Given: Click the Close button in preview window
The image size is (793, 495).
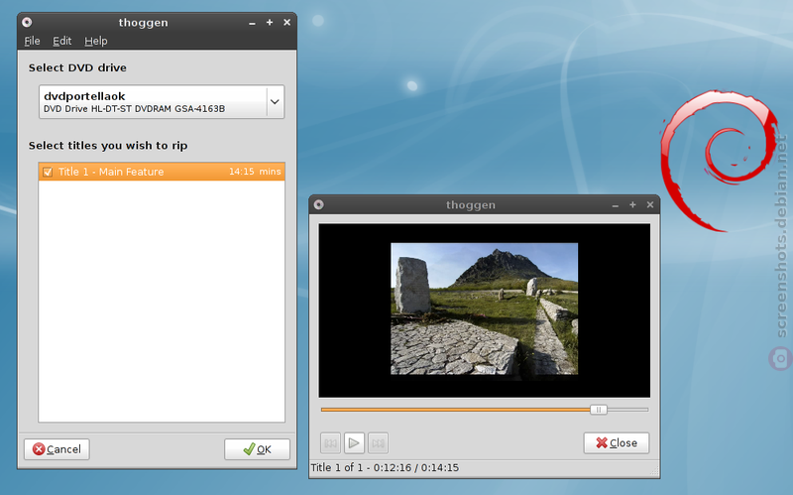Looking at the screenshot, I should [x=616, y=442].
